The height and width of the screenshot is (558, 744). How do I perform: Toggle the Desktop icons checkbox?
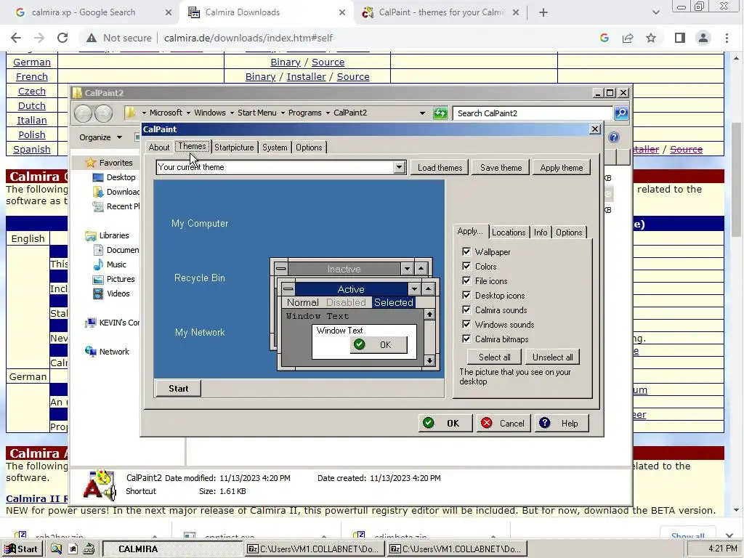click(x=466, y=295)
